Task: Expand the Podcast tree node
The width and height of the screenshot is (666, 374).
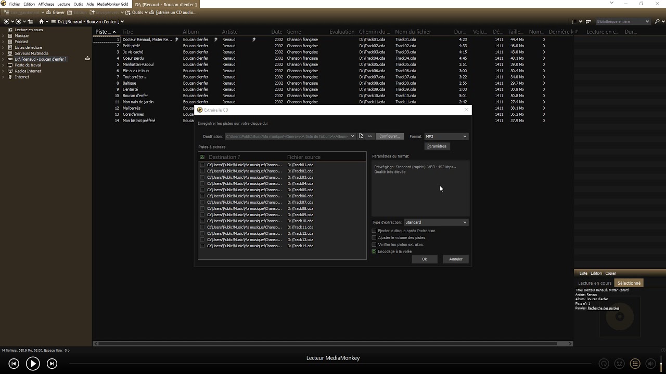Action: (3, 42)
